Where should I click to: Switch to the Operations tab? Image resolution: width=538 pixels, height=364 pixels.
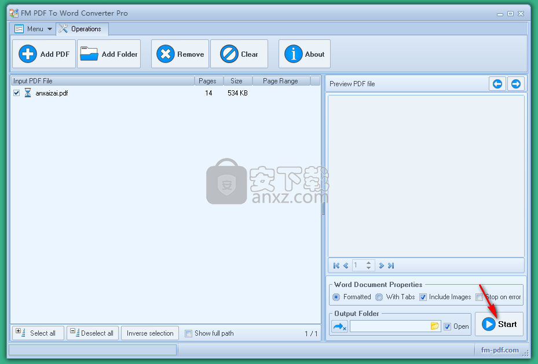(82, 29)
